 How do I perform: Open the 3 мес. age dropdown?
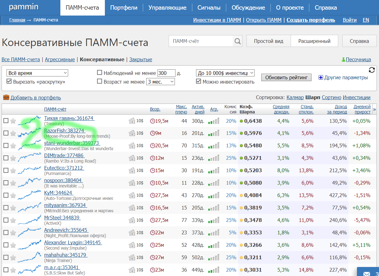point(161,82)
